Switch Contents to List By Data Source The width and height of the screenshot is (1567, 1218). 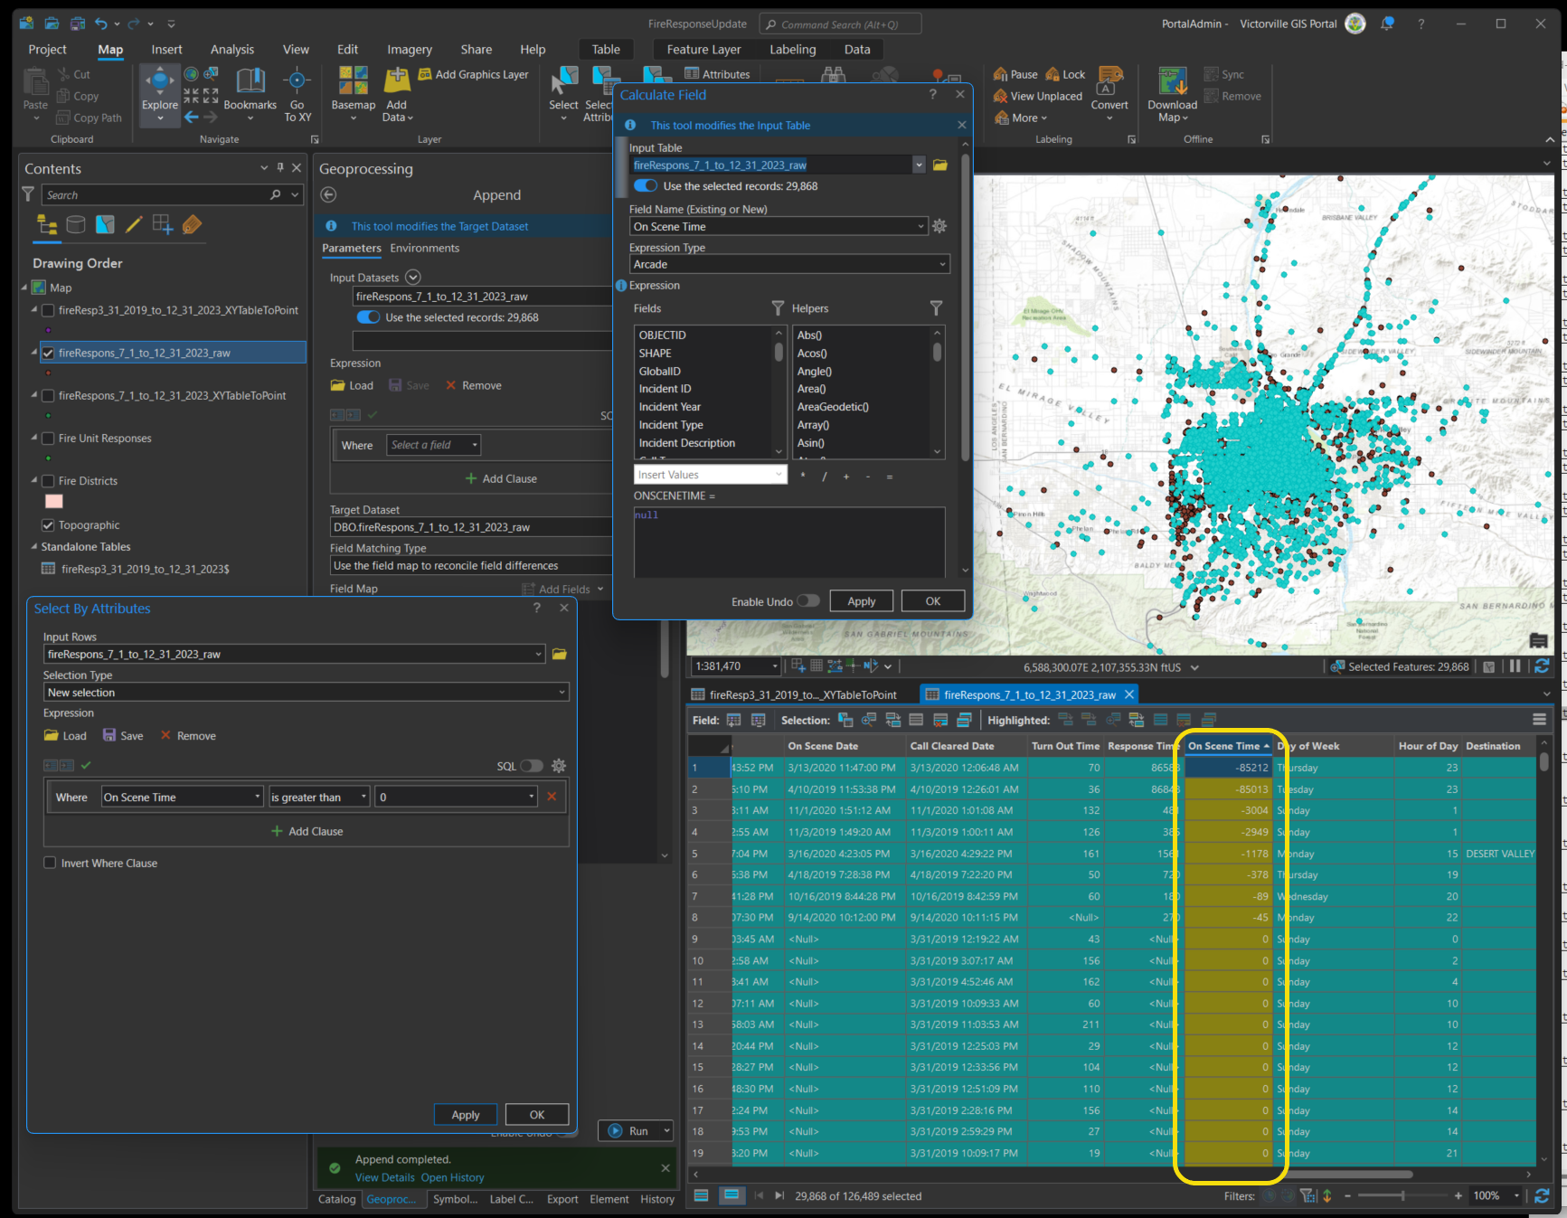(76, 224)
